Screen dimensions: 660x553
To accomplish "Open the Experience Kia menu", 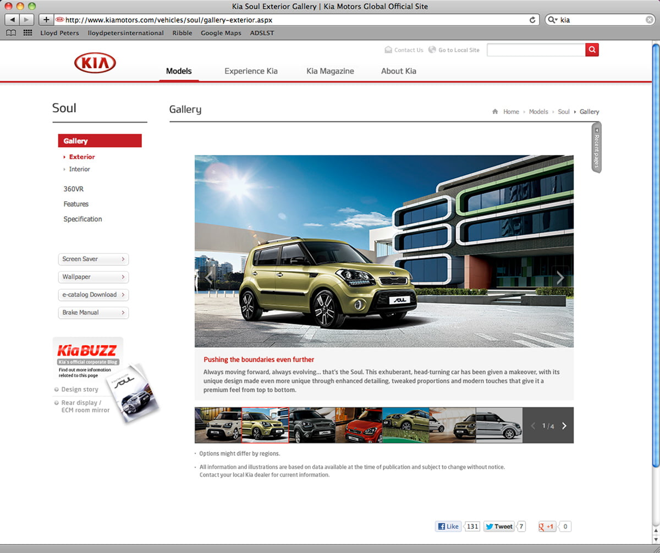I will pos(251,71).
